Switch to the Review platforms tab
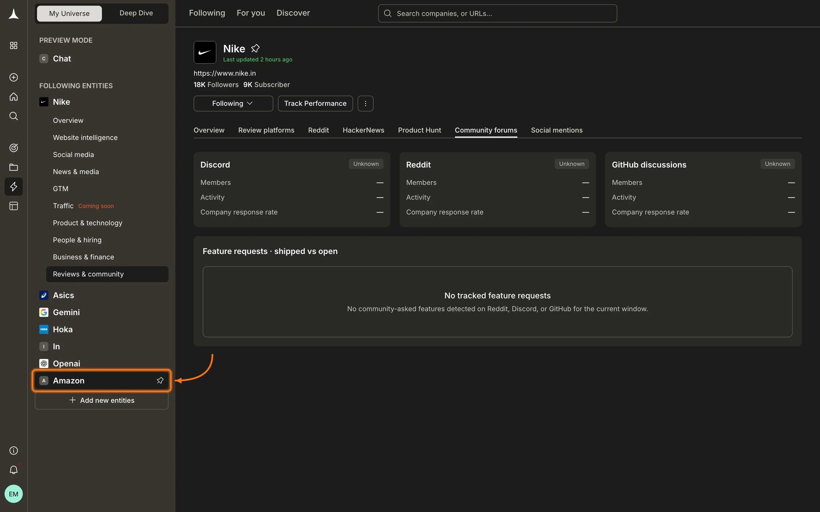This screenshot has height=512, width=820. click(x=266, y=130)
